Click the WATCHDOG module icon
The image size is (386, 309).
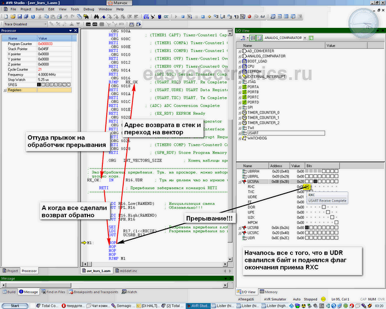[244, 138]
